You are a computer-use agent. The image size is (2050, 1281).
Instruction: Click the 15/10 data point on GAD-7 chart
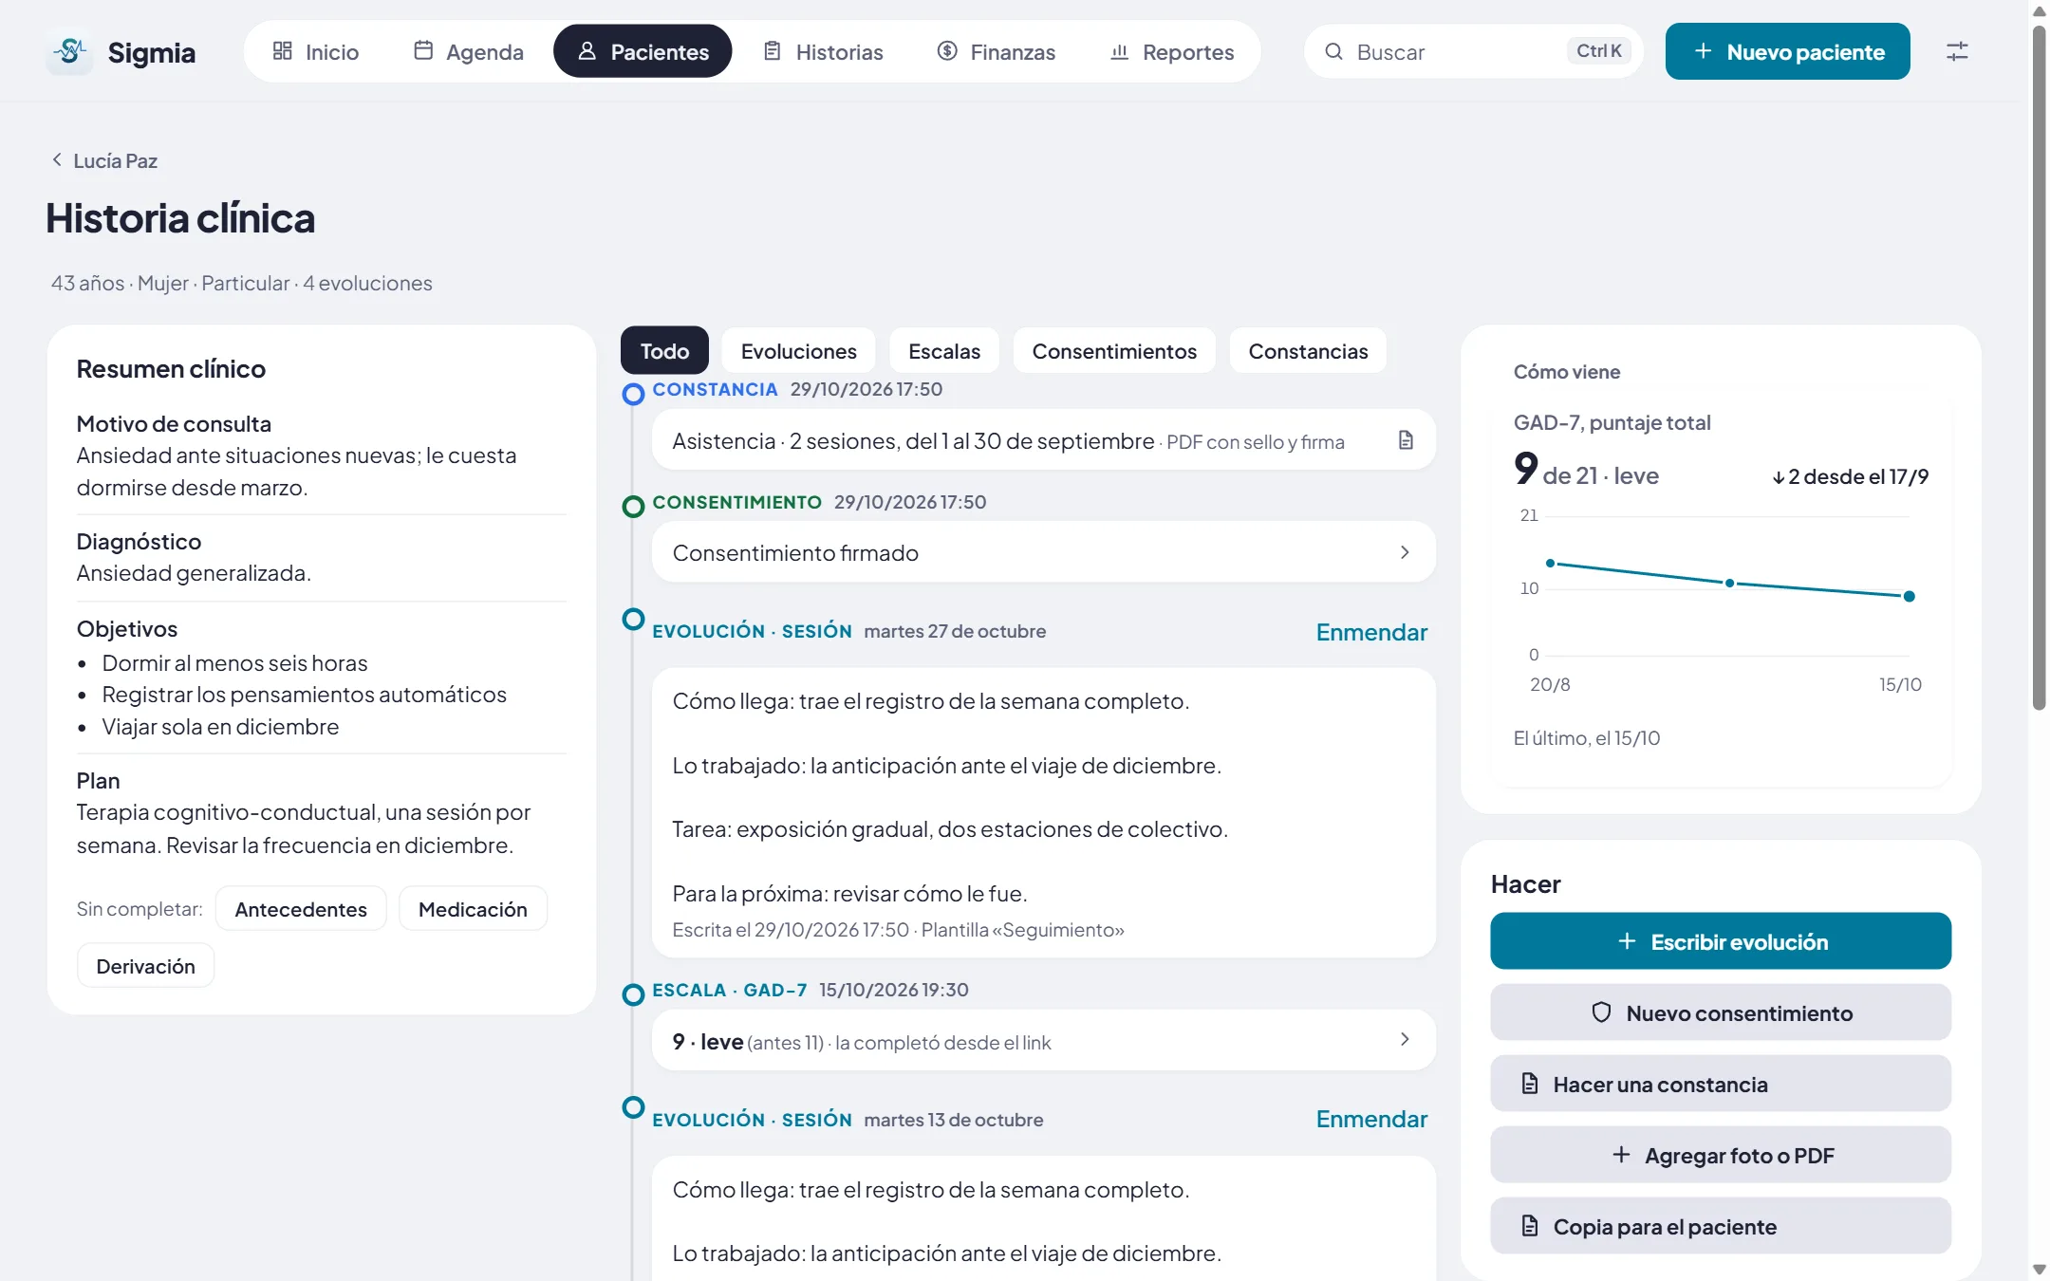(1910, 596)
